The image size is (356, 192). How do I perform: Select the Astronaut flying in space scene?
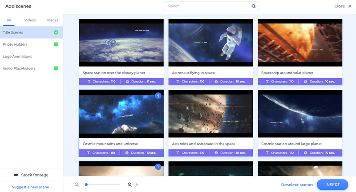210,43
